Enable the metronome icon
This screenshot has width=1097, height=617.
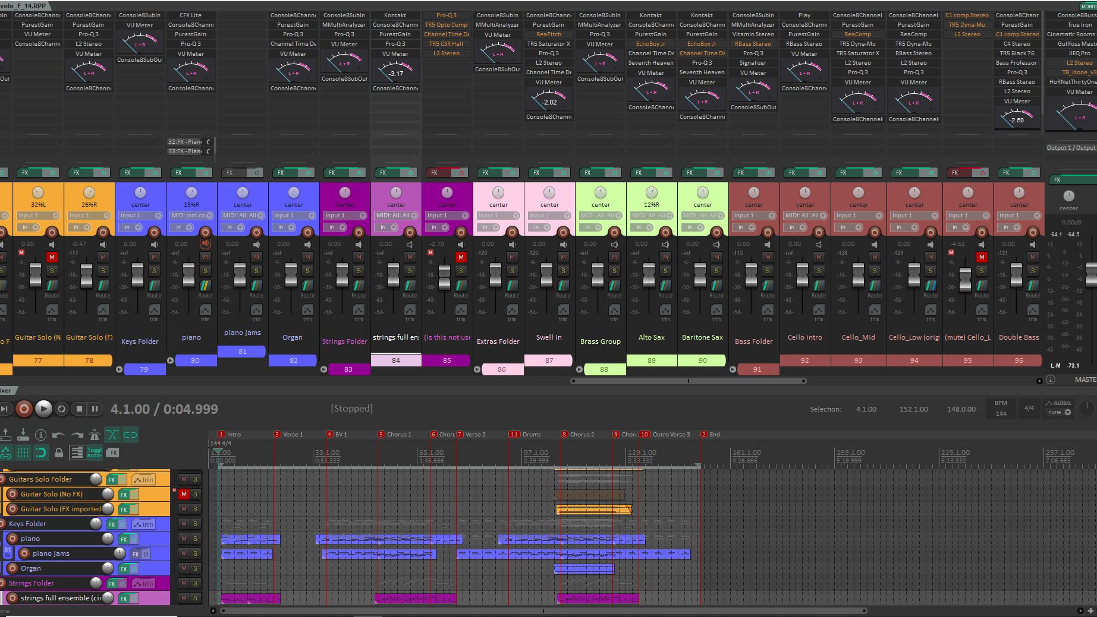click(x=95, y=436)
